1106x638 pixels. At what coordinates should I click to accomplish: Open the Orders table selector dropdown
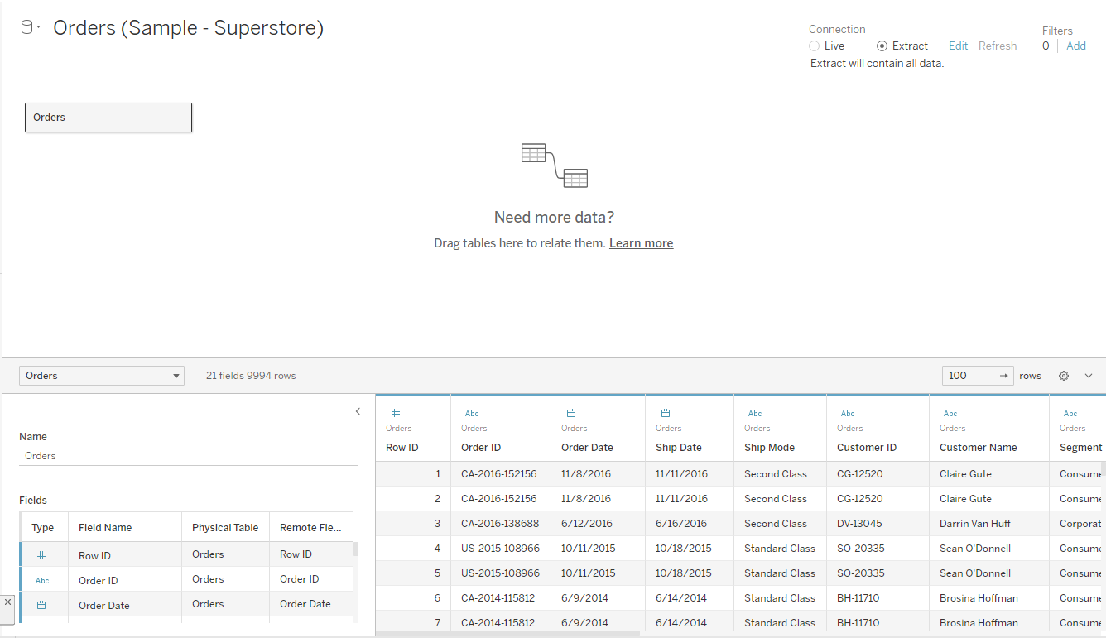tap(101, 376)
